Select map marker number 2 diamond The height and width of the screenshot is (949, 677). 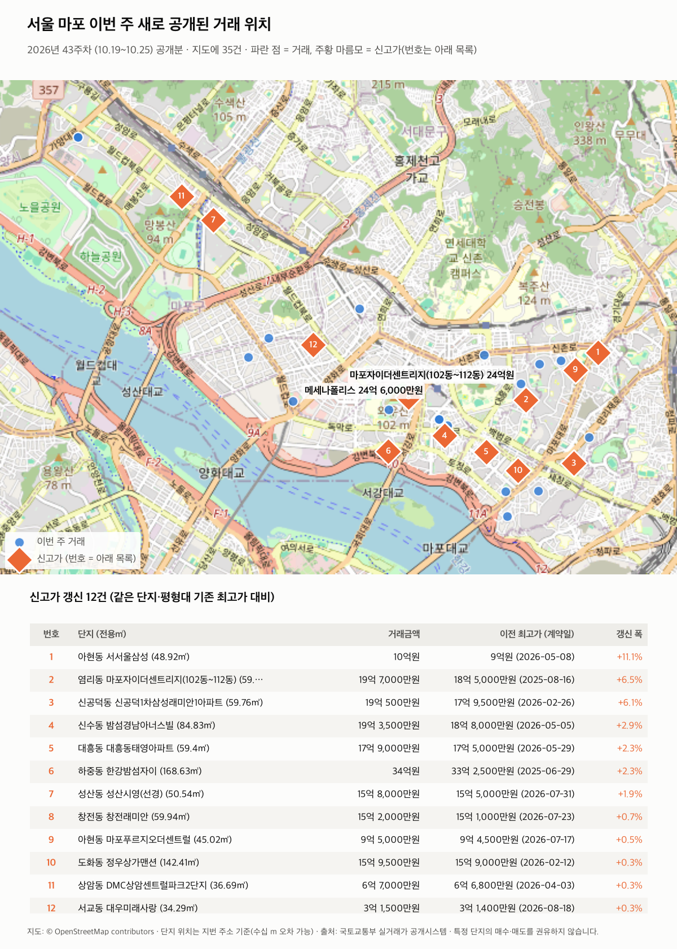tap(526, 399)
